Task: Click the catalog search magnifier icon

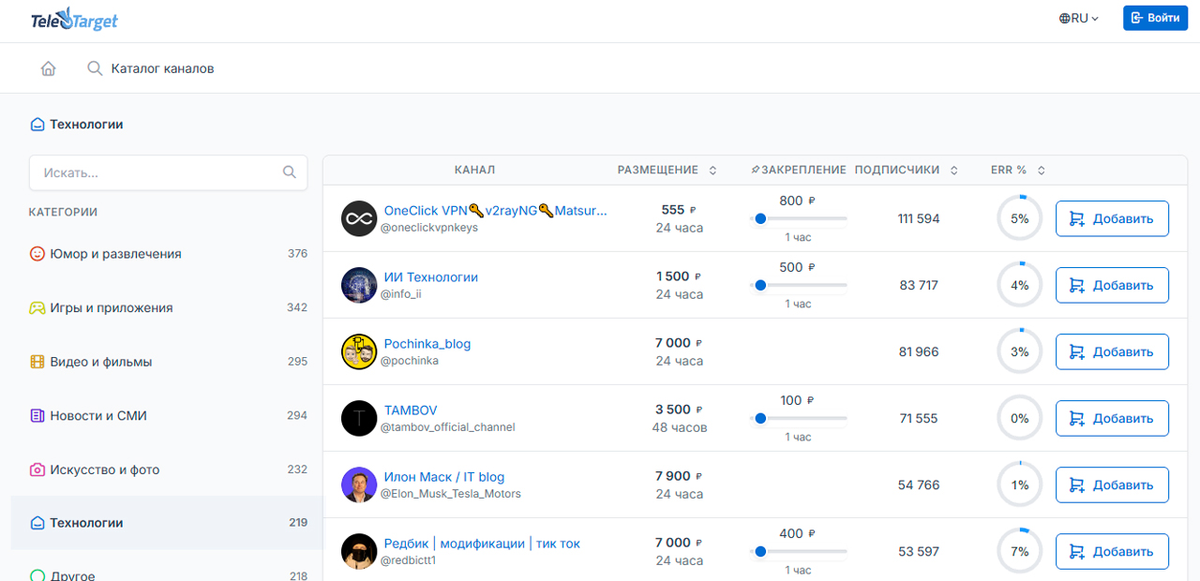Action: click(95, 68)
